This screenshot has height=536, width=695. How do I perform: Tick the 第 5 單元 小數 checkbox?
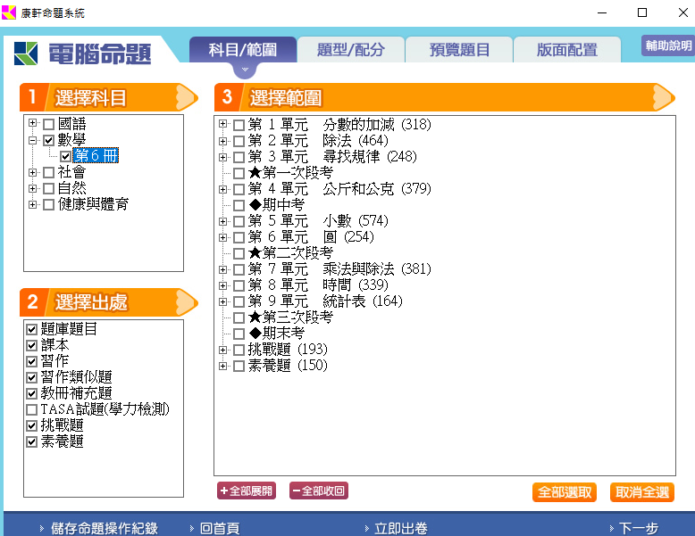[x=239, y=221]
